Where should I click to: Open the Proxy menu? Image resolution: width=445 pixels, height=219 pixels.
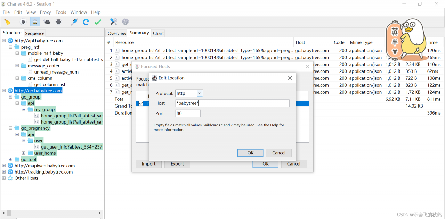click(x=46, y=12)
